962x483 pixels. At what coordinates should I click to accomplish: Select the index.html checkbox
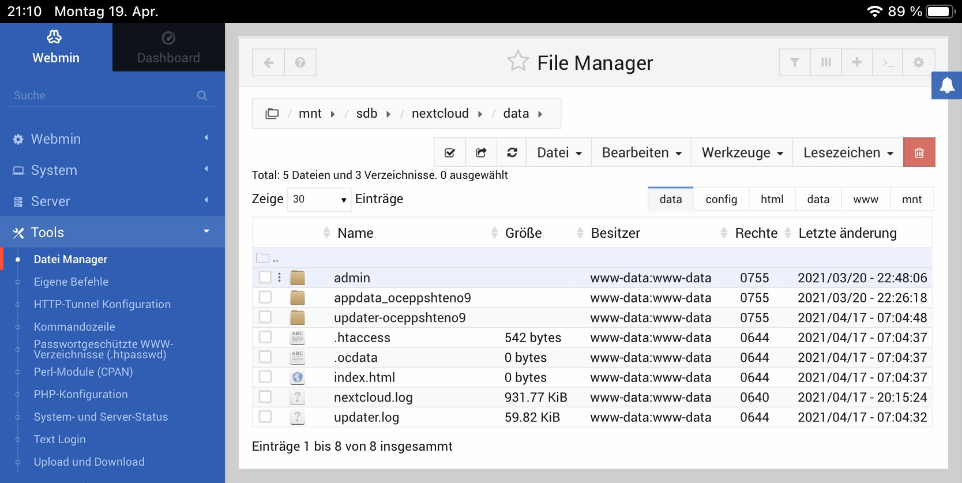pyautogui.click(x=265, y=377)
